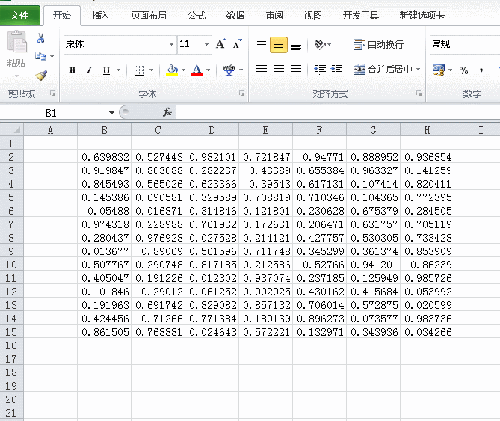
Task: Open the font name dropdown 宋体
Action: (172, 44)
